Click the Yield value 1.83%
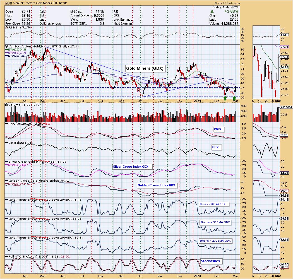Viewport: 293px width, 279px height. [100, 20]
